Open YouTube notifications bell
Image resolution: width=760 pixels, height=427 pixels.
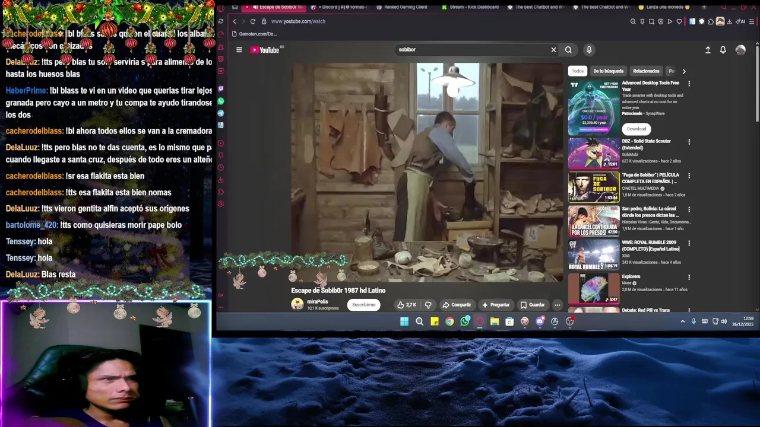click(x=723, y=50)
